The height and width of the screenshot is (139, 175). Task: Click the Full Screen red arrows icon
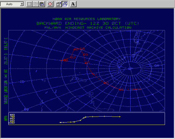[50, 4]
